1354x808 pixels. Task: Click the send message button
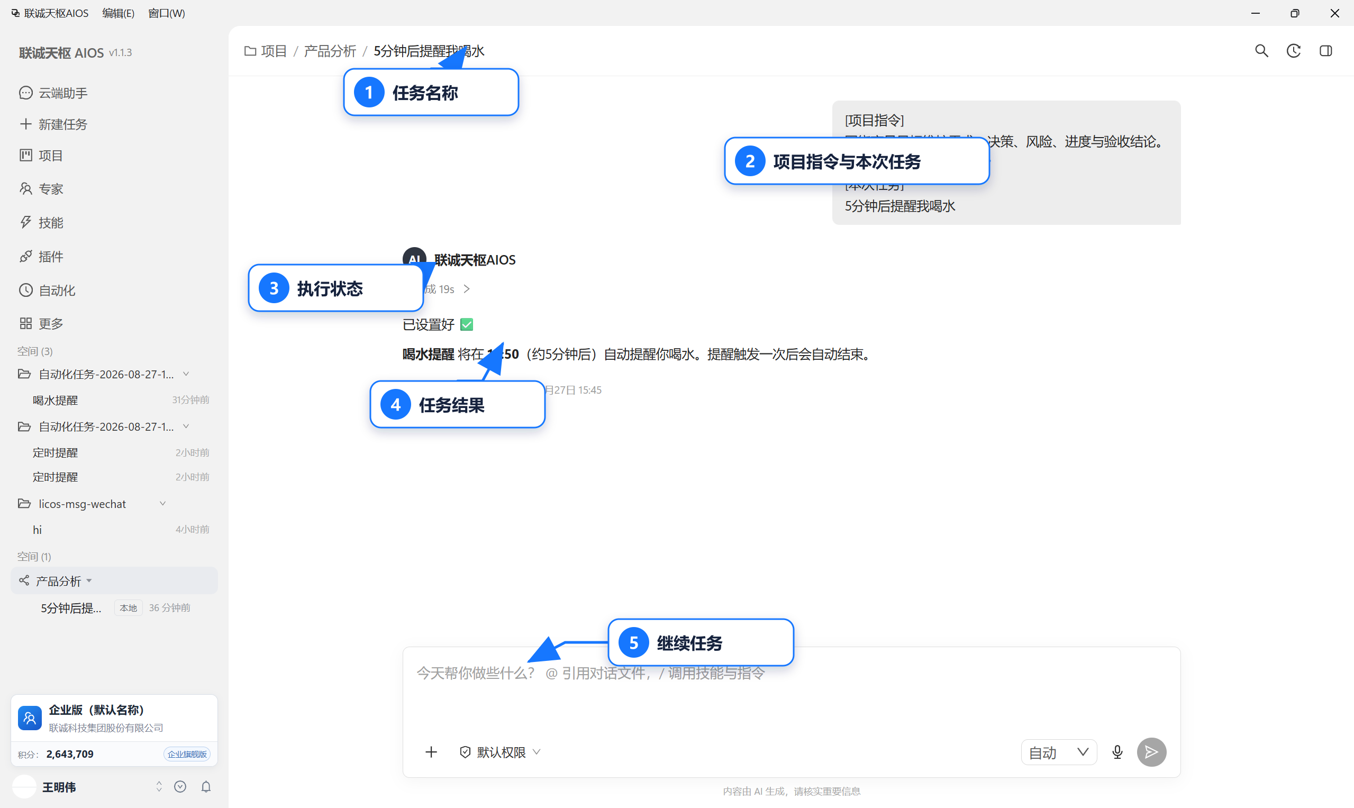tap(1151, 752)
